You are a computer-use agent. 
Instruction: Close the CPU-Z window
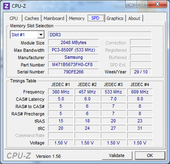(157, 4)
